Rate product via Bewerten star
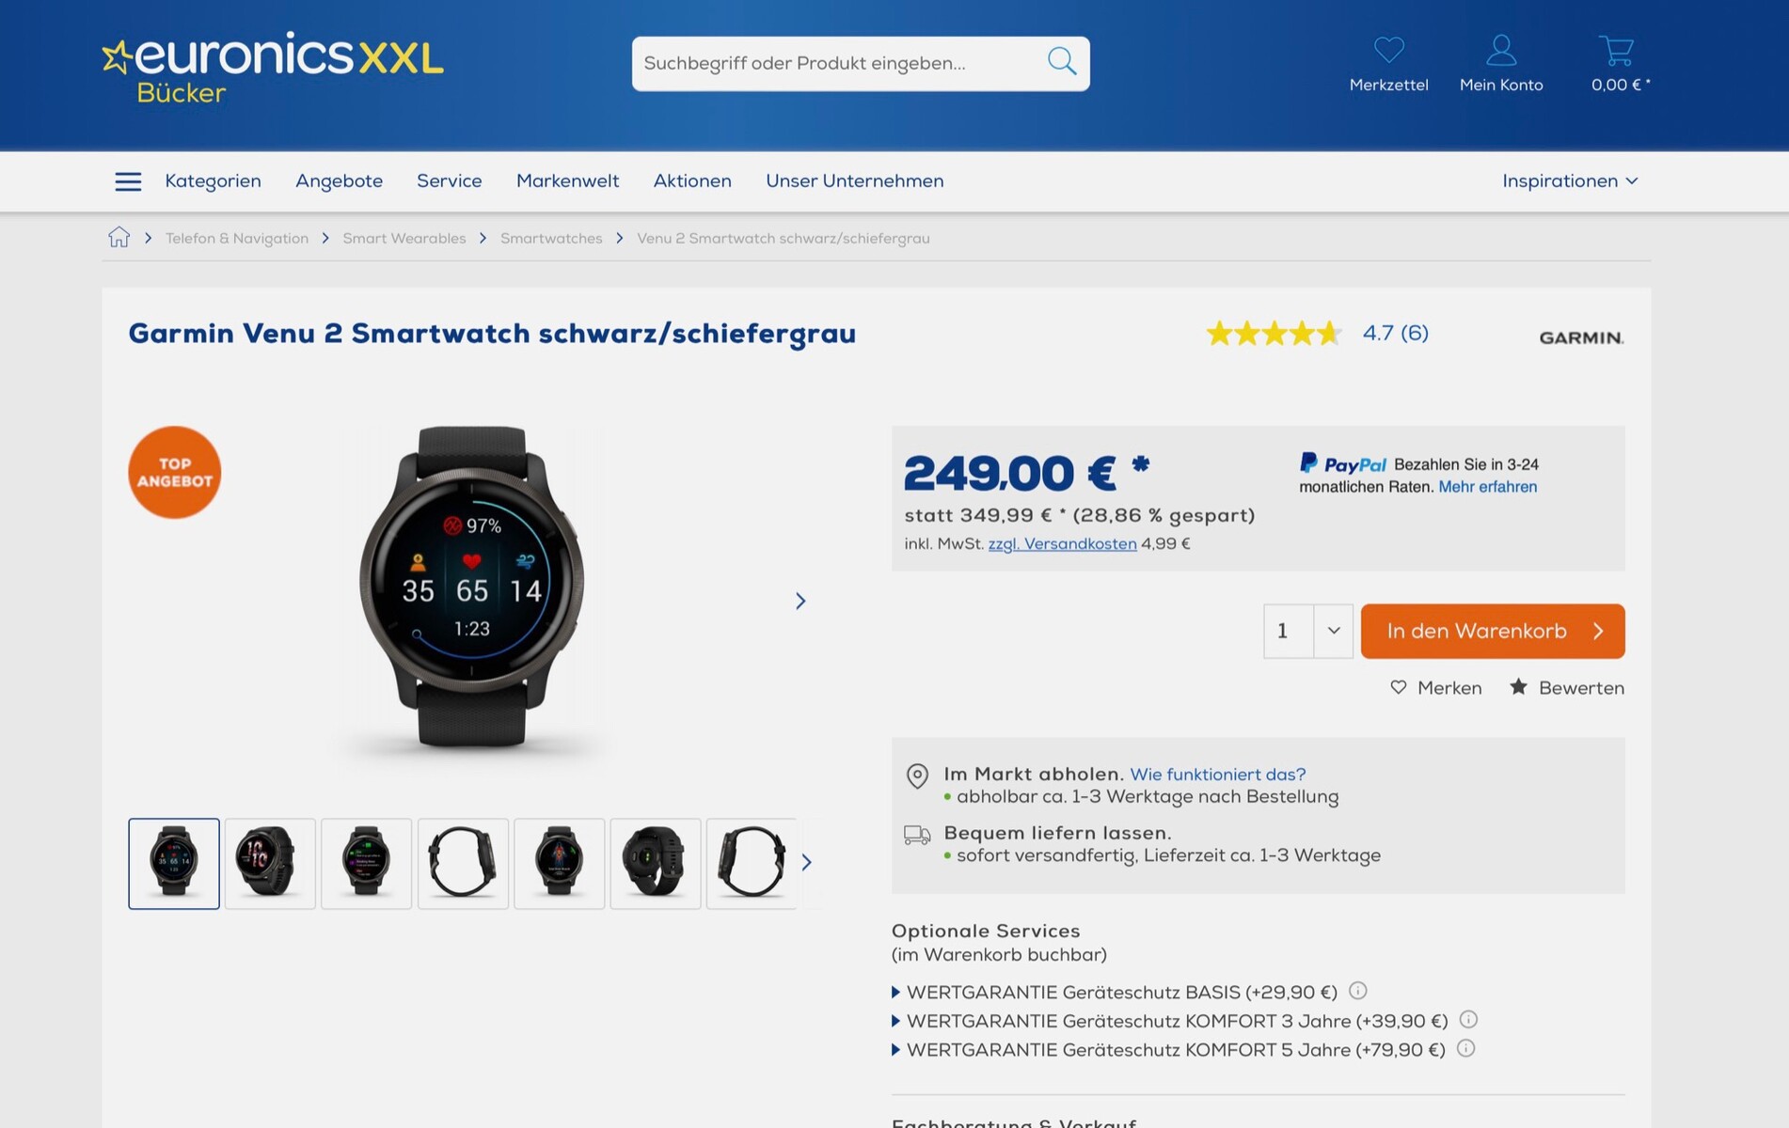This screenshot has height=1128, width=1789. 1567,688
